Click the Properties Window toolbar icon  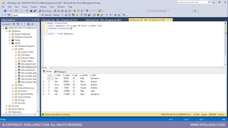click(100, 11)
